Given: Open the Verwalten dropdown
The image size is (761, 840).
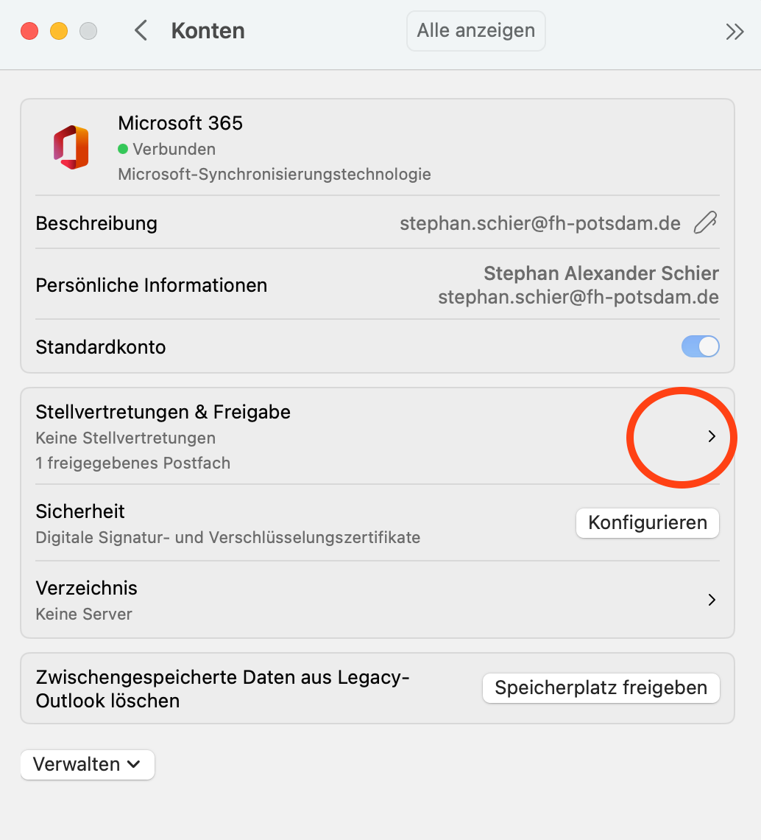Looking at the screenshot, I should [x=88, y=764].
